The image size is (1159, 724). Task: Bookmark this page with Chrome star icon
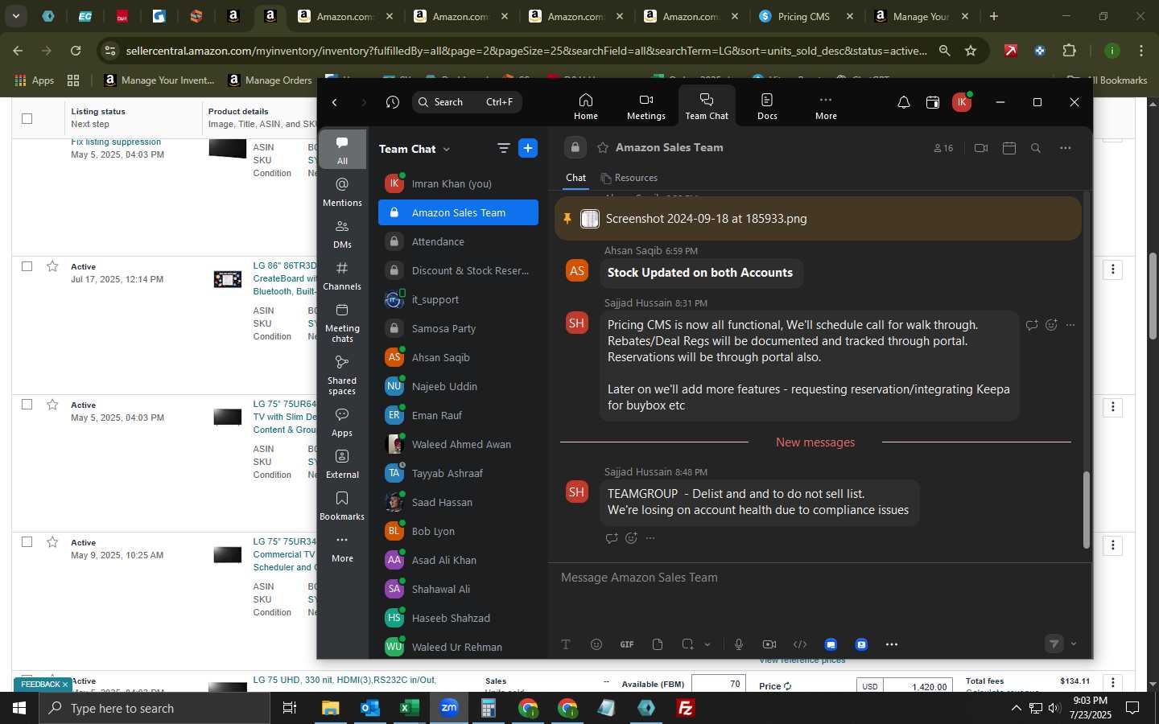[x=971, y=51]
